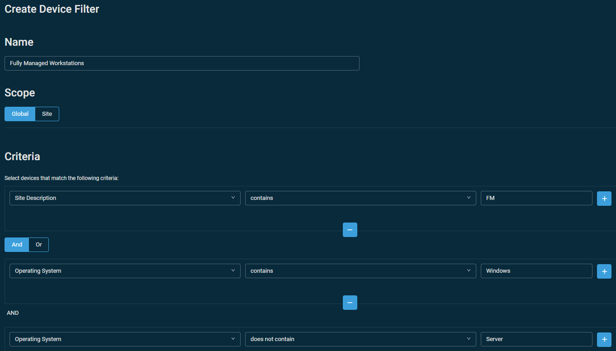Screen dimensions: 616x351
Task: Click the Create Device Filter heading
Action: (51, 9)
